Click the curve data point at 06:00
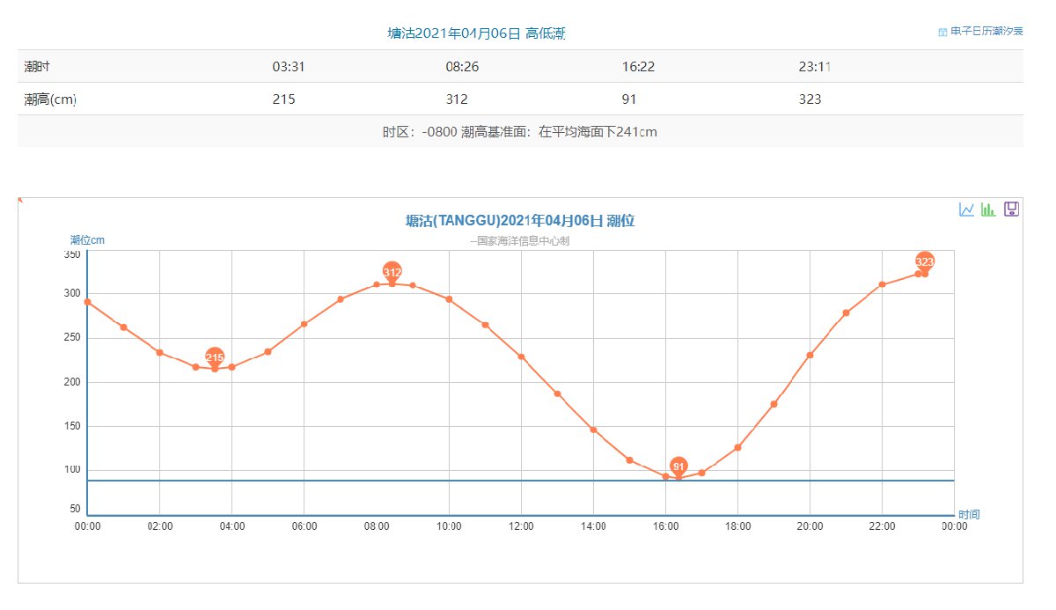The image size is (1056, 610). pyautogui.click(x=304, y=324)
